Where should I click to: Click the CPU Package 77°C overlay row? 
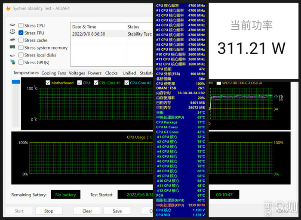click(x=180, y=122)
